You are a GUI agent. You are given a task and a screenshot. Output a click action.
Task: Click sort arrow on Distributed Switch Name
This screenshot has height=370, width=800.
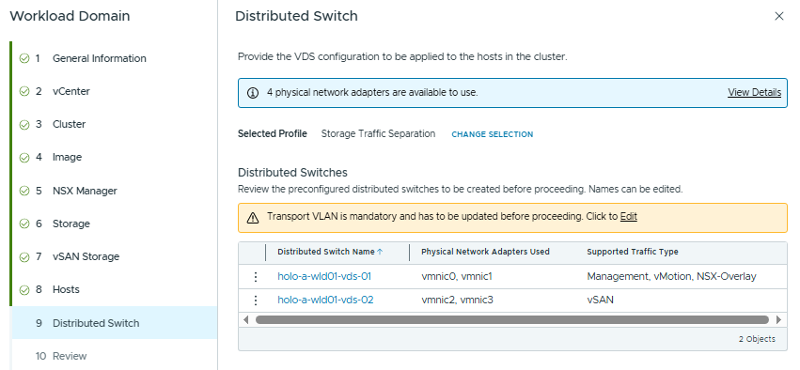click(380, 252)
